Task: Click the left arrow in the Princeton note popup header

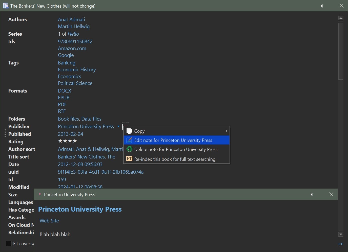Action: click(312, 194)
